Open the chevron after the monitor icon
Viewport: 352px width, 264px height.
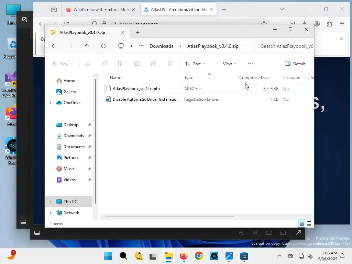point(131,46)
